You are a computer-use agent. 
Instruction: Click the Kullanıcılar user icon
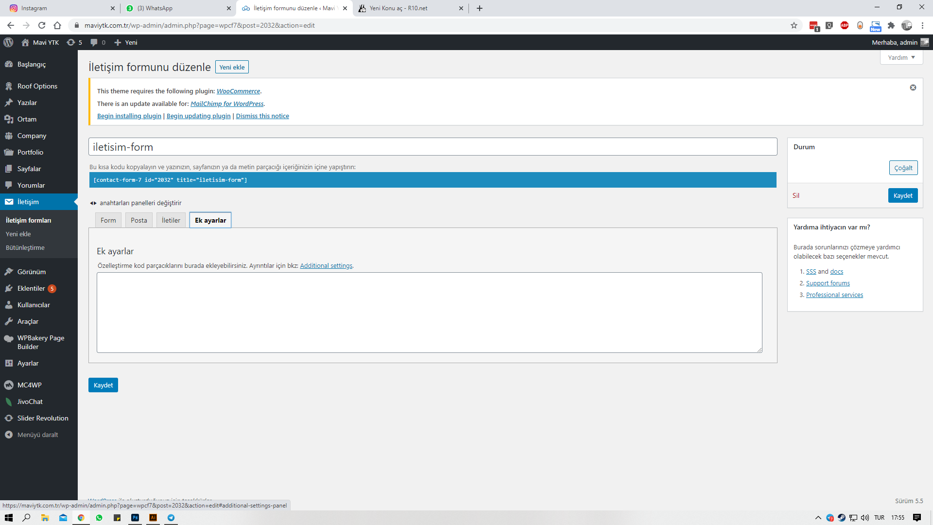click(9, 305)
